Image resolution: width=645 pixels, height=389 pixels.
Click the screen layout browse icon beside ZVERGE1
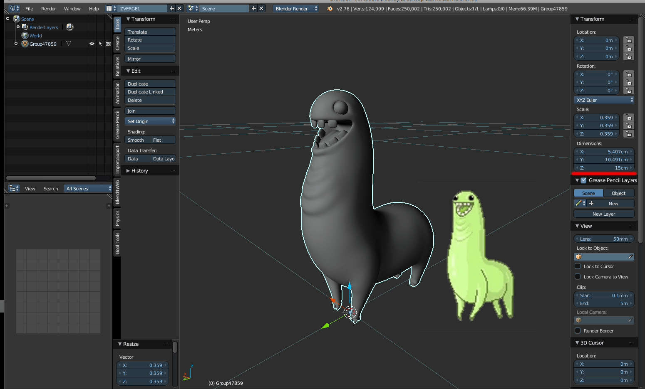pyautogui.click(x=111, y=8)
